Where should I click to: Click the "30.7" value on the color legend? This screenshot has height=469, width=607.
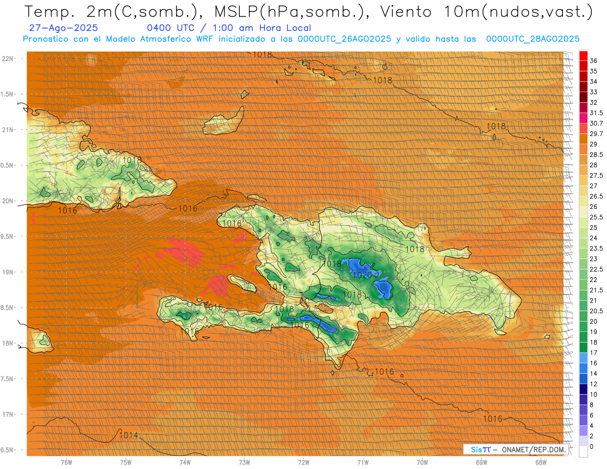tap(596, 123)
